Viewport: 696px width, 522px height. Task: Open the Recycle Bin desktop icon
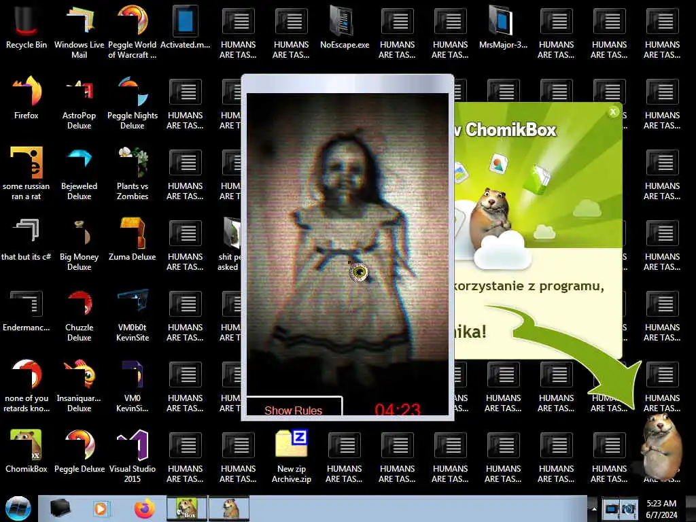tap(27, 27)
